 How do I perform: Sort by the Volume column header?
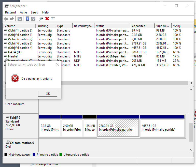[x=10, y=26]
